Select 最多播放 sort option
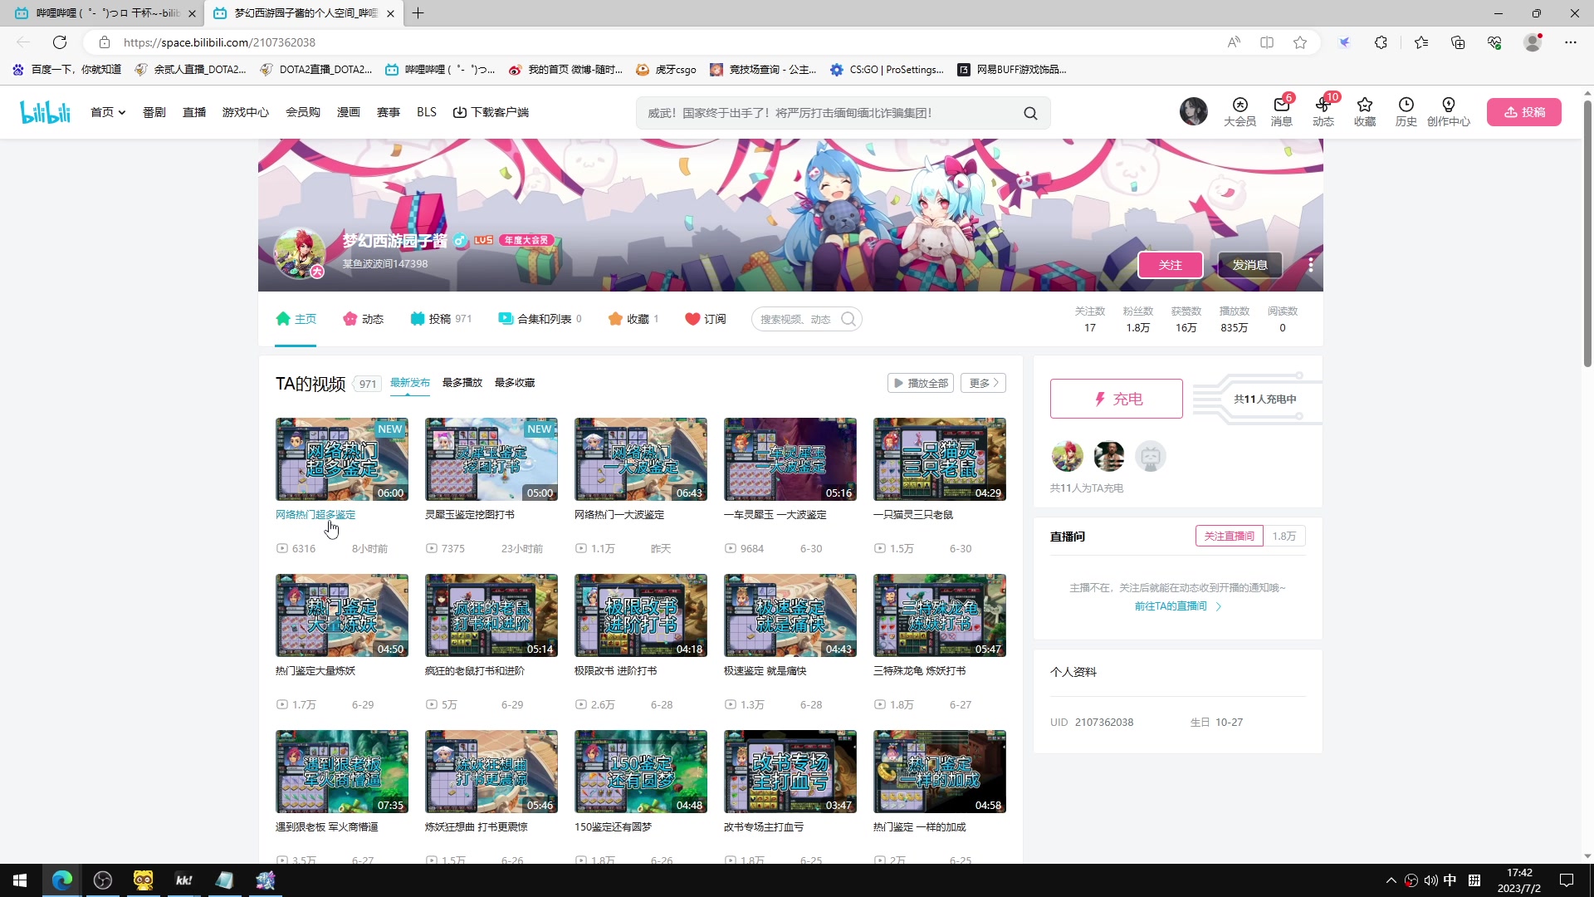The height and width of the screenshot is (897, 1594). coord(462,383)
